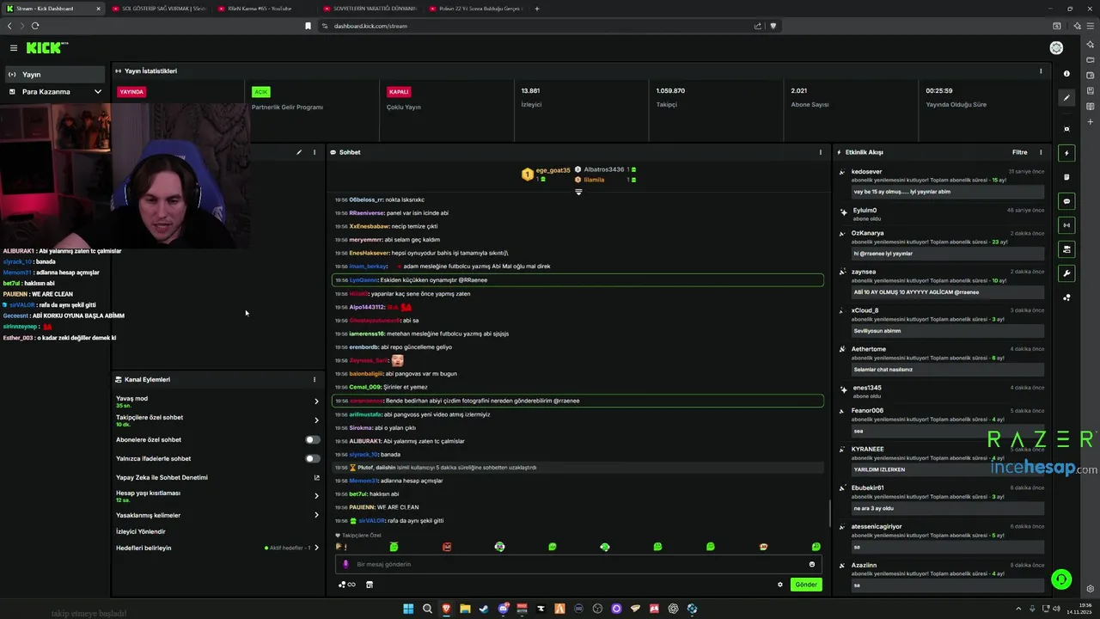The height and width of the screenshot is (619, 1100).
Task: Toggle the wrench channel actions icon
Action: pyautogui.click(x=1066, y=273)
